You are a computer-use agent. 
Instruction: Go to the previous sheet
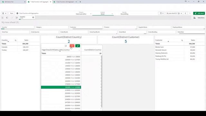pyautogui.click(x=185, y=13)
